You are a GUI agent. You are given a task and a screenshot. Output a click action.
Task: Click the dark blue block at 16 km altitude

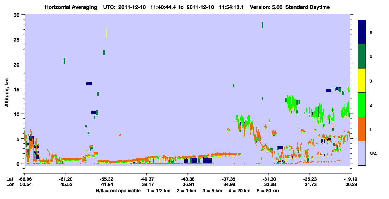coord(89,84)
